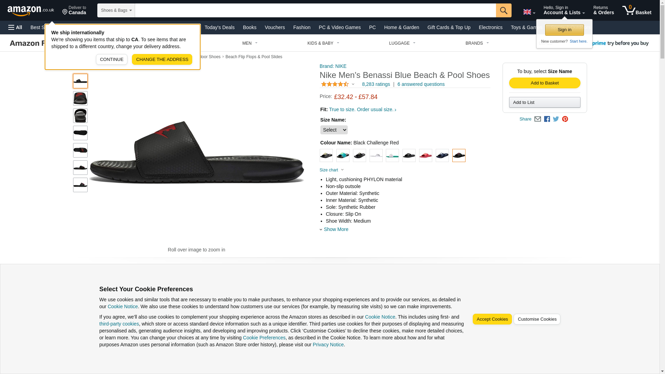Select the red slide colour swatch
Screen dimensions: 665x374
pos(425,155)
